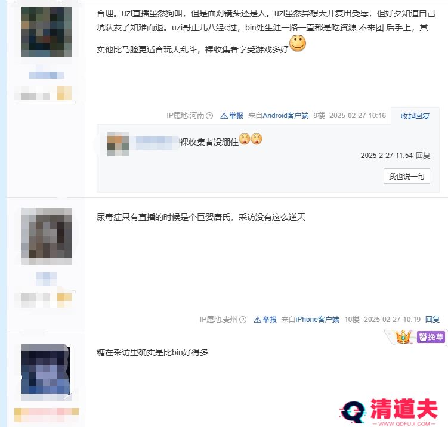Image resolution: width=448 pixels, height=427 pixels.
Task: Click the help icon beside IP属地:河南
Action: click(209, 116)
